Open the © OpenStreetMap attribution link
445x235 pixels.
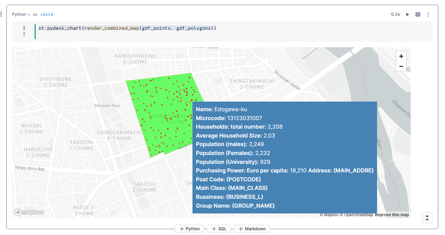click(x=356, y=215)
